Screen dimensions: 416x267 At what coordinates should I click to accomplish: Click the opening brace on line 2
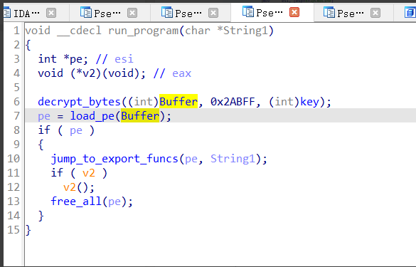point(28,45)
